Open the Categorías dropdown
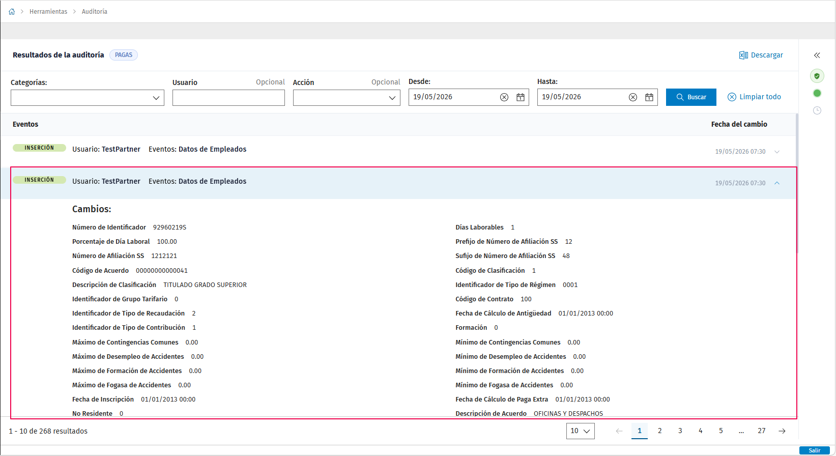 88,98
